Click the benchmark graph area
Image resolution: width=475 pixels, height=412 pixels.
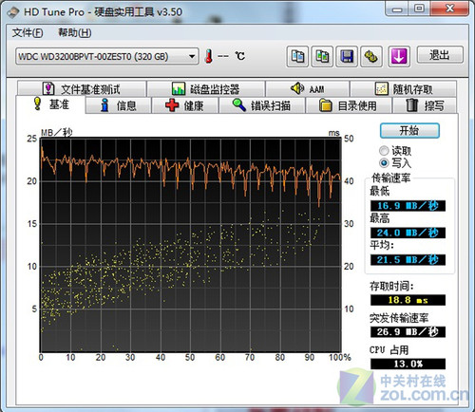click(x=190, y=245)
